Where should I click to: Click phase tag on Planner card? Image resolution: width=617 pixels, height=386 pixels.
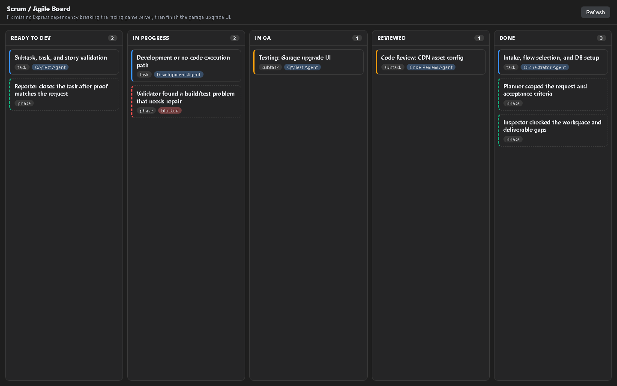point(513,103)
